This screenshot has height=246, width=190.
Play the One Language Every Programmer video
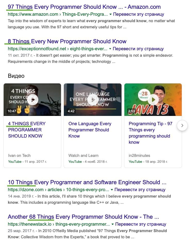(x=92, y=99)
